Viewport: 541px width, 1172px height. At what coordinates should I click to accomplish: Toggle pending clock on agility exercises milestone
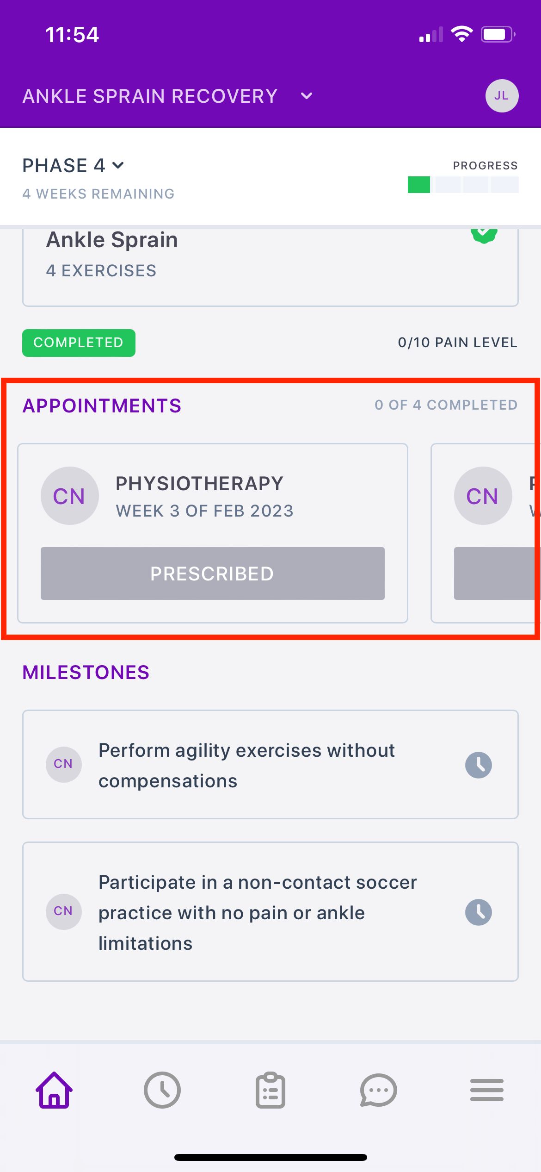[479, 765]
